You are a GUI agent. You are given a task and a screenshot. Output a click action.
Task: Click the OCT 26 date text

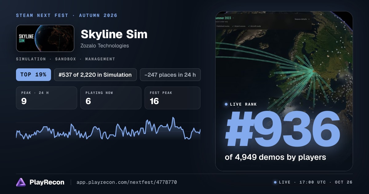tap(344, 182)
